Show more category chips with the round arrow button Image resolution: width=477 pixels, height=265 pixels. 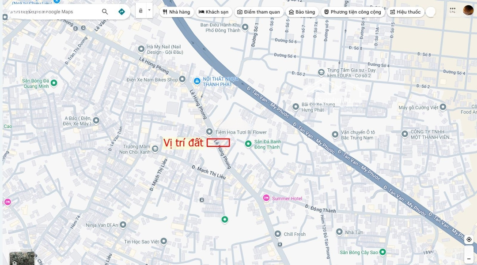431,12
